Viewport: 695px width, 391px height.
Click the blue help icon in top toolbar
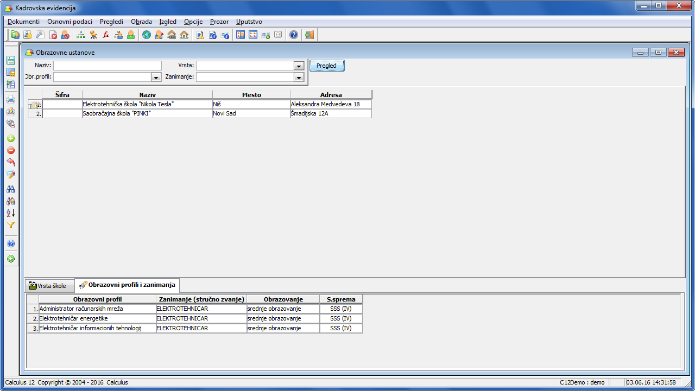(294, 35)
